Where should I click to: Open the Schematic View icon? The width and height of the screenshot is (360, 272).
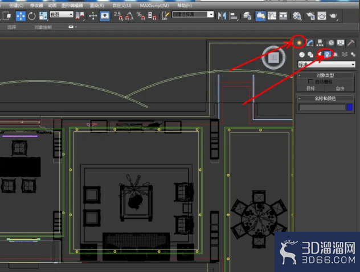pyautogui.click(x=283, y=16)
